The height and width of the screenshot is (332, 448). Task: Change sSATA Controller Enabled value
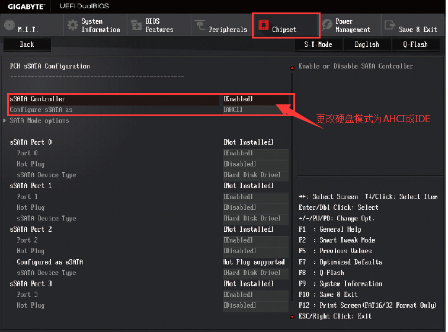[255, 99]
